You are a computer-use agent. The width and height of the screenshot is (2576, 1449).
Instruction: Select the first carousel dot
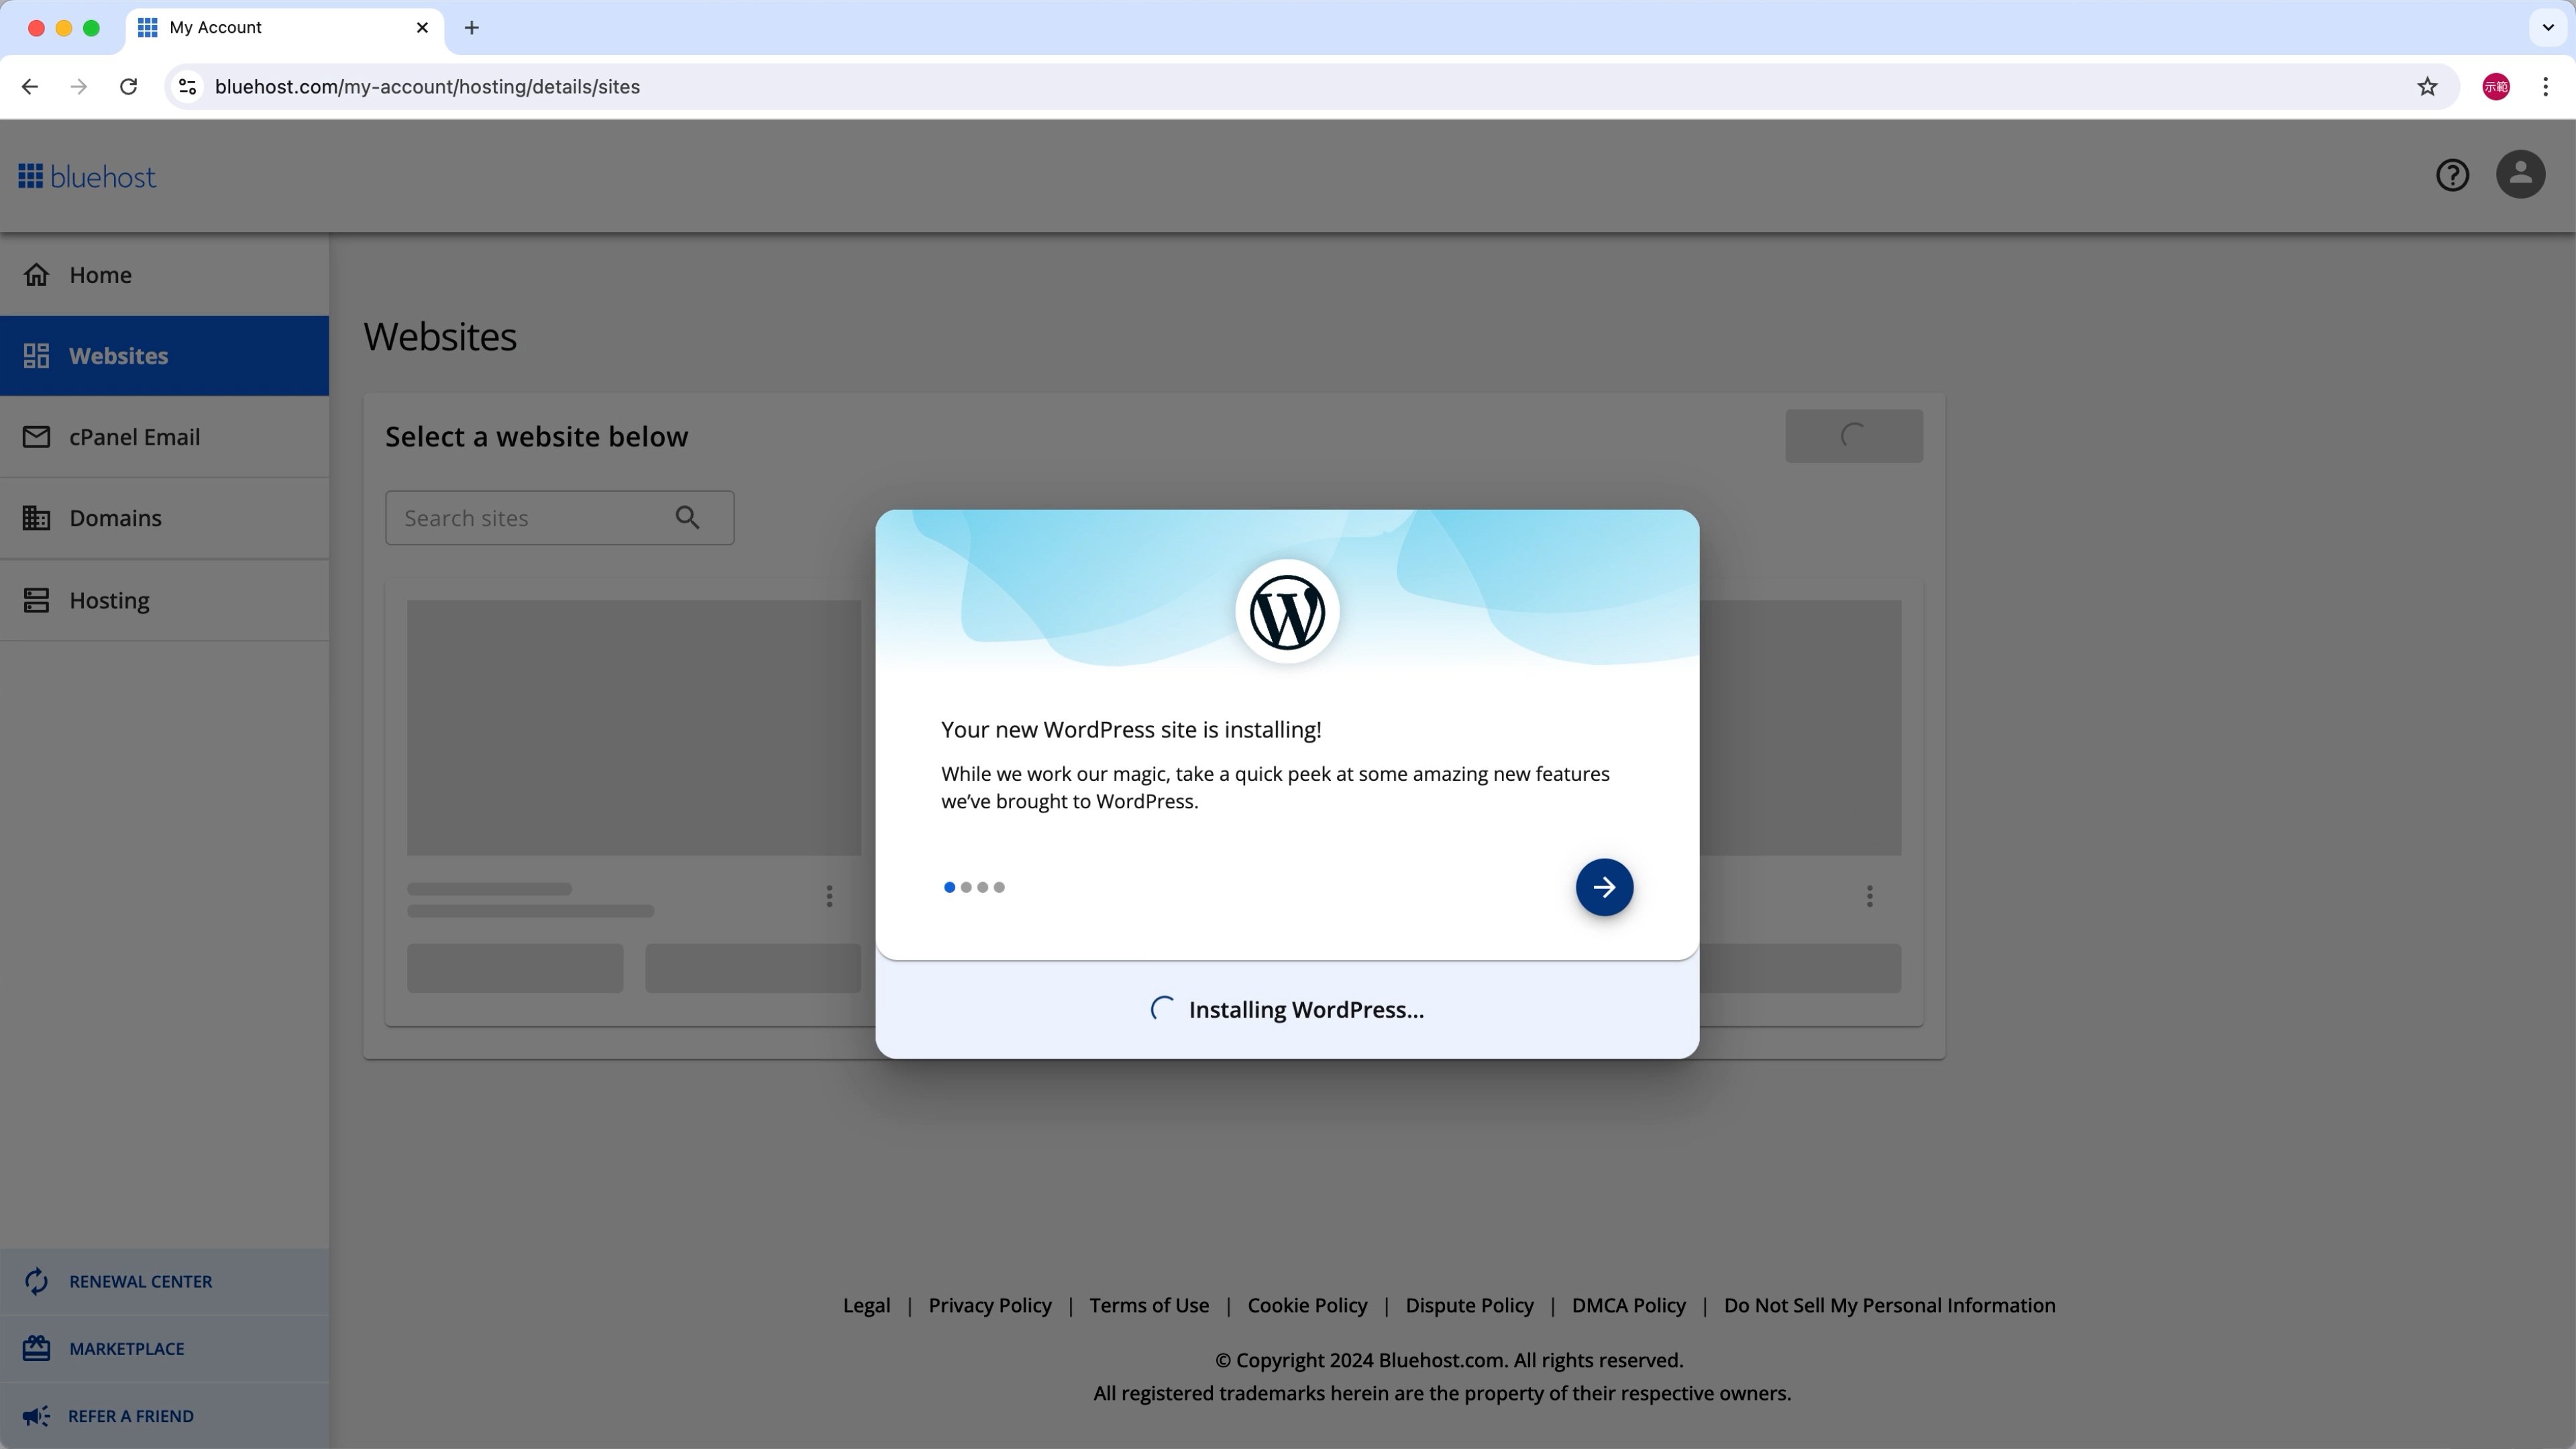pyautogui.click(x=949, y=887)
